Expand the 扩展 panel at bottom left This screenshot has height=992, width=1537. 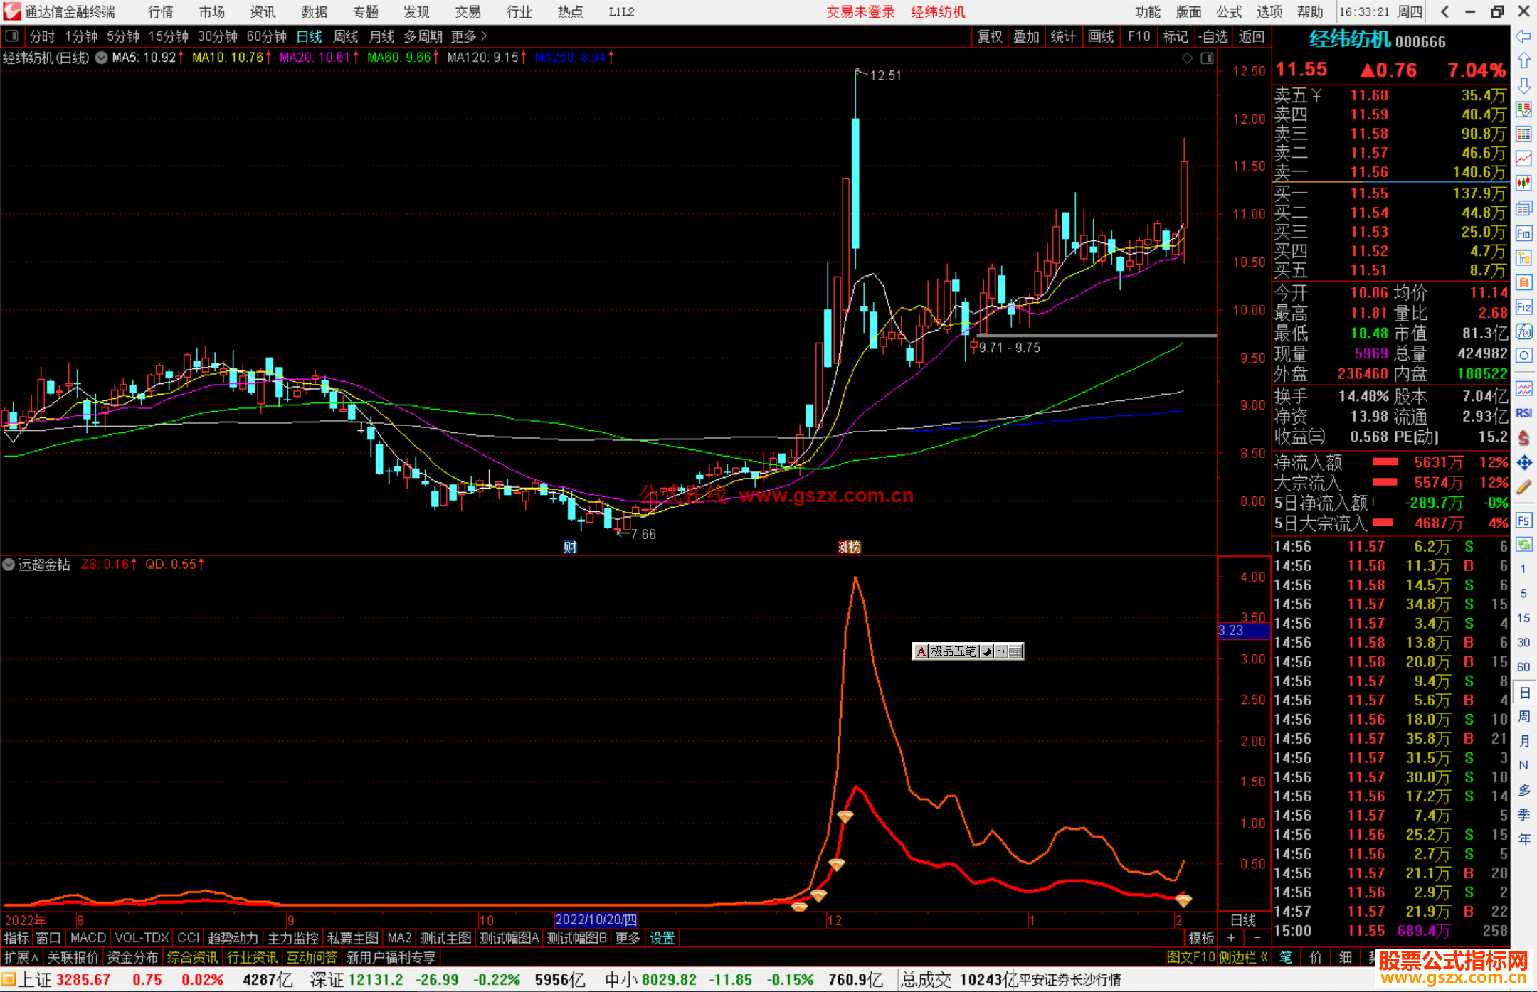[x=21, y=957]
